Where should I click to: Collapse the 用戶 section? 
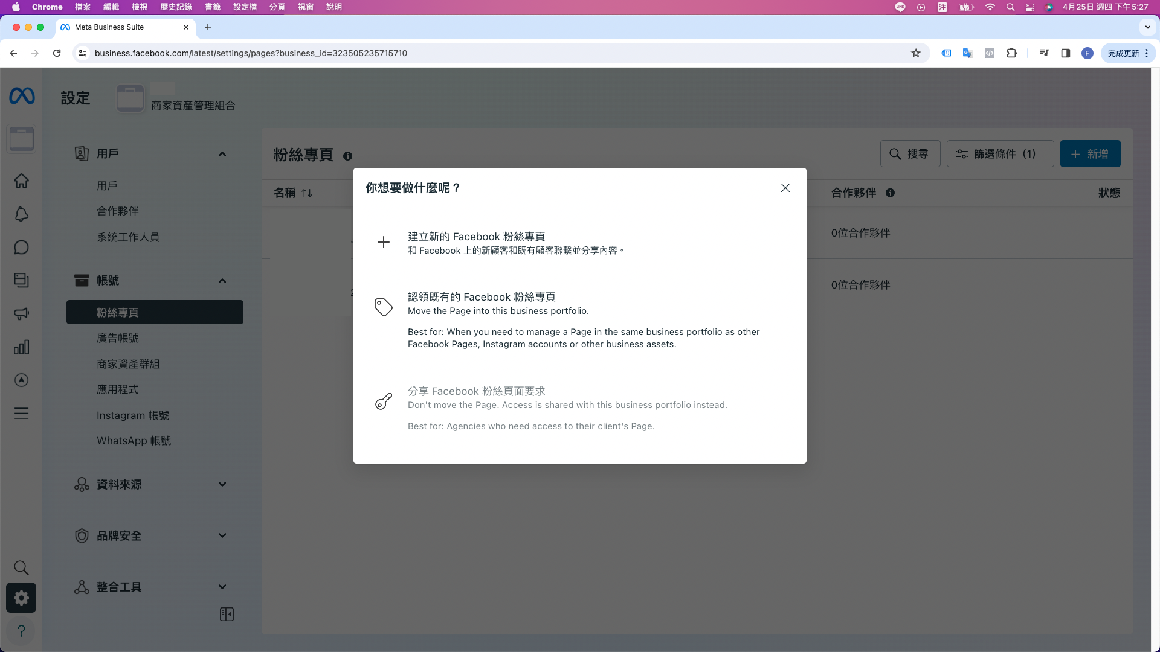click(x=222, y=154)
